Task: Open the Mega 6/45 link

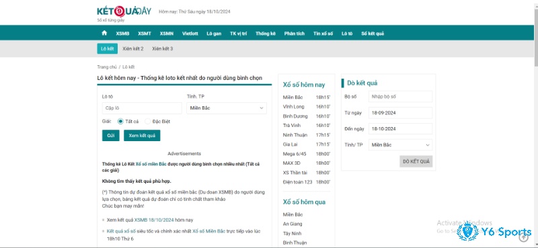Action: 295,154
